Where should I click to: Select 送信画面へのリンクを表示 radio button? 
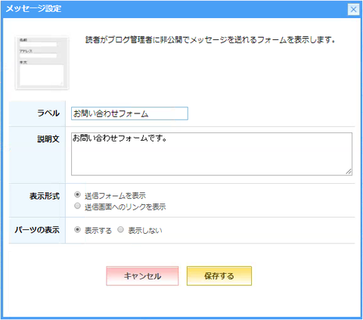tap(77, 206)
